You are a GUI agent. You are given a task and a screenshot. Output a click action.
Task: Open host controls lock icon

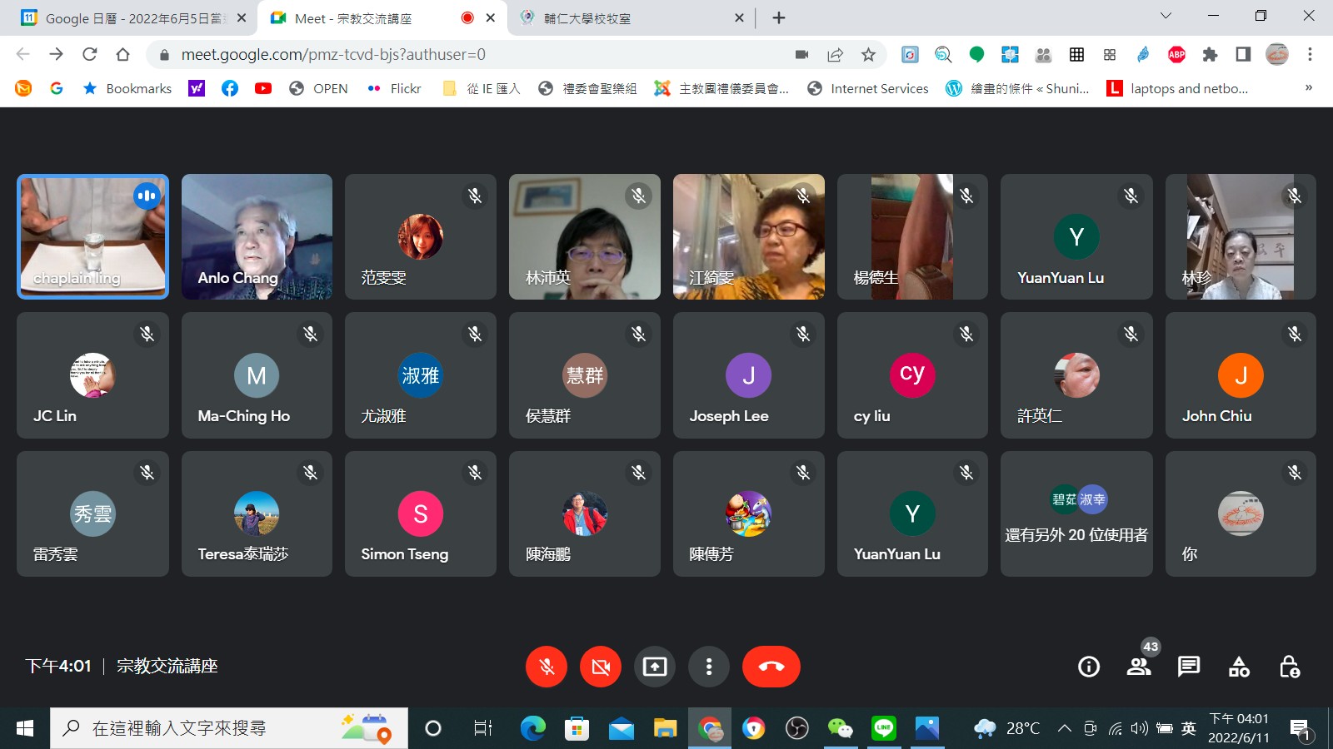pos(1289,667)
